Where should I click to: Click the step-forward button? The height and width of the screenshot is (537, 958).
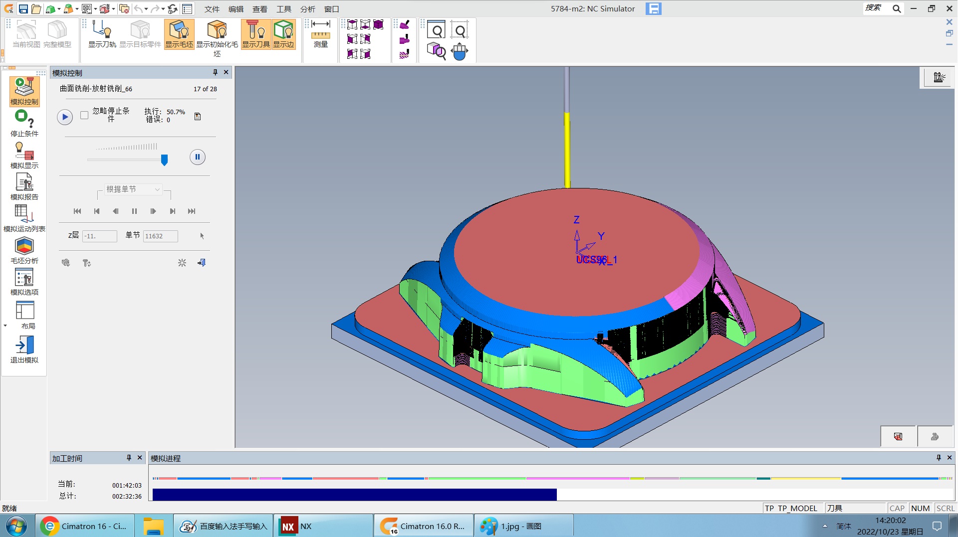pyautogui.click(x=153, y=211)
